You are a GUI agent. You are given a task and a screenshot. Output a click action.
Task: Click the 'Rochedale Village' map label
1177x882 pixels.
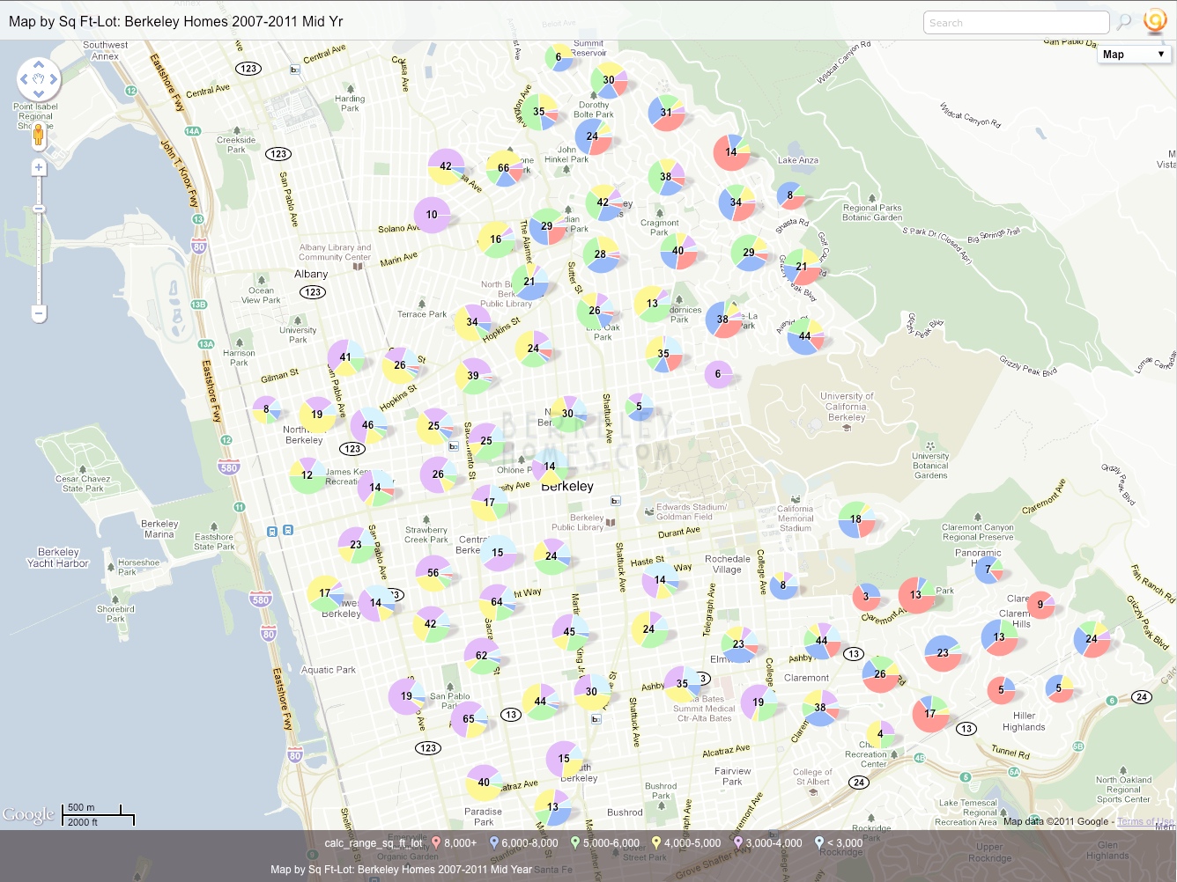[728, 564]
